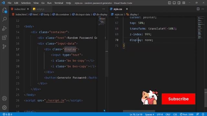
Task: Click line number 70 in style.css
Action: pos(117,40)
